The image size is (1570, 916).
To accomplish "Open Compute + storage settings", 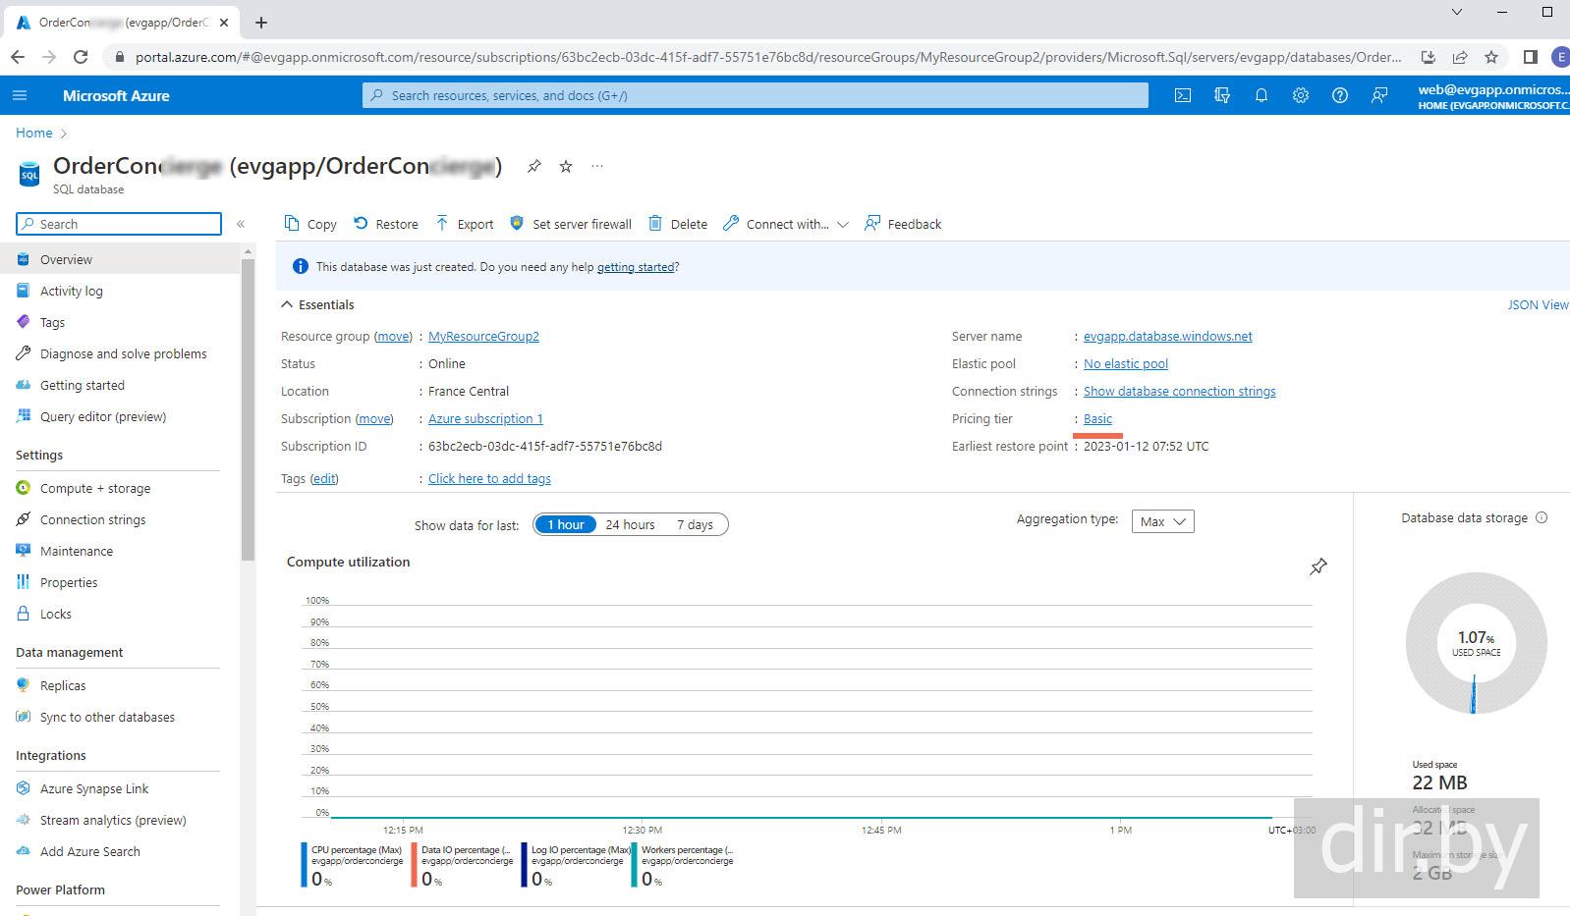I will tap(95, 488).
